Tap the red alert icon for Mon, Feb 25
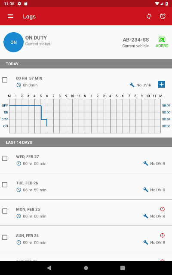 [163, 209]
